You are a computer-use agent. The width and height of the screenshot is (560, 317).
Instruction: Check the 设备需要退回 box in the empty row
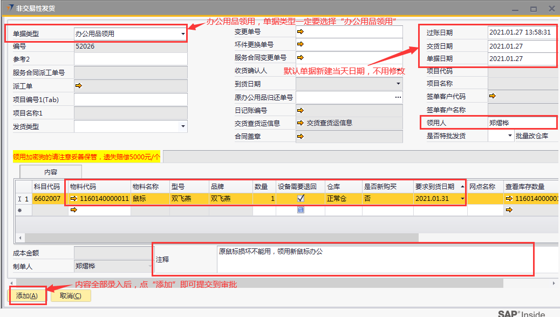tap(301, 210)
